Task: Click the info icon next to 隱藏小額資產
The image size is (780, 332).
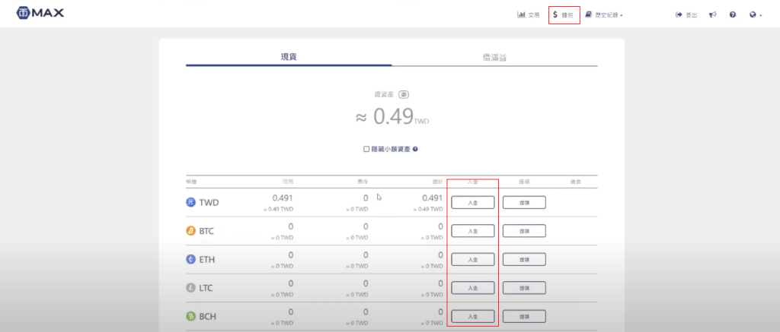Action: pyautogui.click(x=415, y=149)
